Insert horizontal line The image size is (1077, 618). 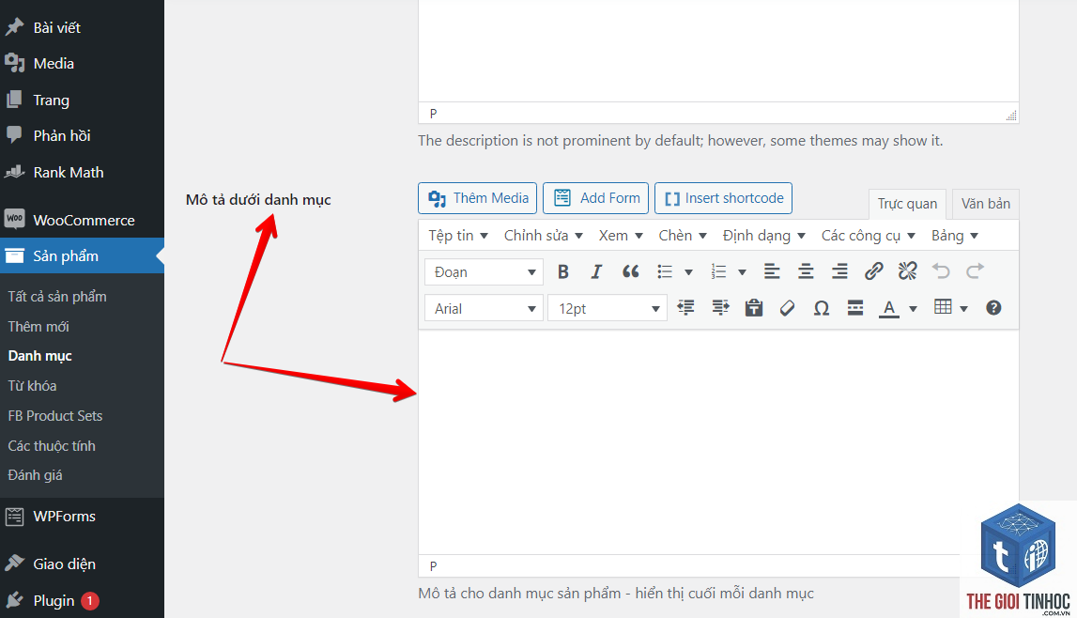pos(855,308)
